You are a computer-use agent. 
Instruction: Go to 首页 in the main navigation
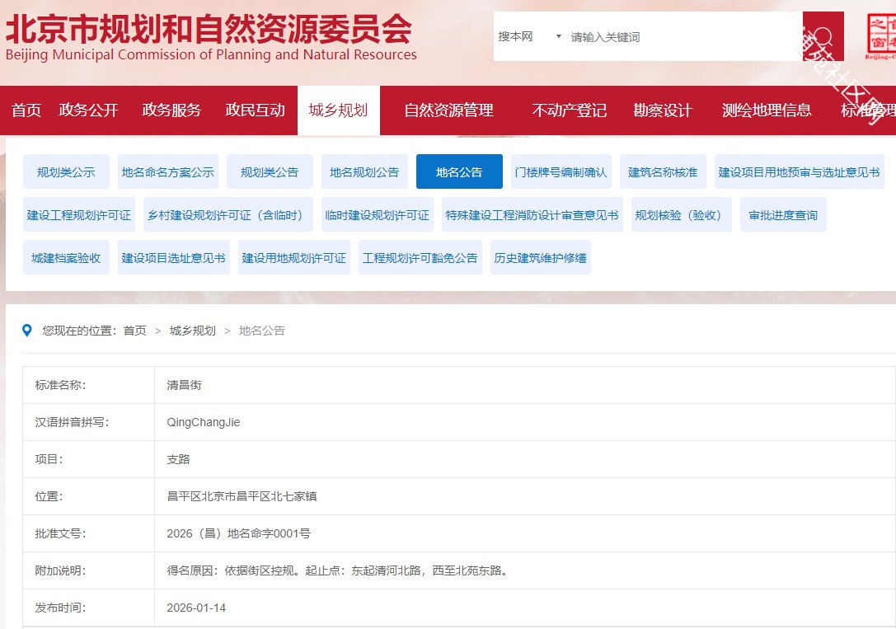pos(26,110)
